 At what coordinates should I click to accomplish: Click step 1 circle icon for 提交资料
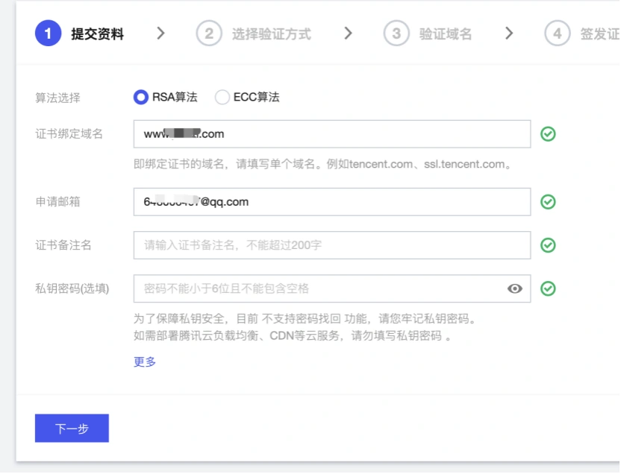pos(48,34)
